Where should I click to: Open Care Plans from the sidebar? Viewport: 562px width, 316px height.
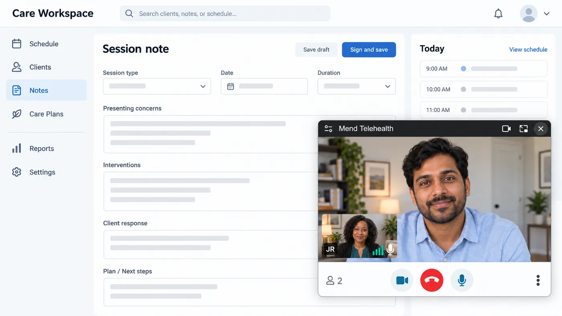46,114
